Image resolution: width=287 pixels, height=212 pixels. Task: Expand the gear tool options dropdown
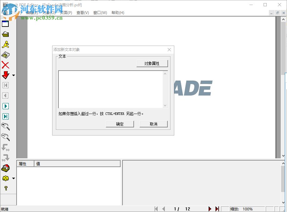13,178
